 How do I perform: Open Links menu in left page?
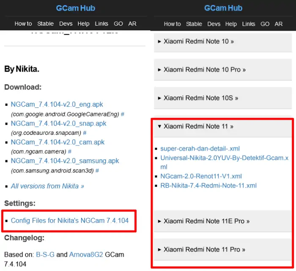point(101,24)
